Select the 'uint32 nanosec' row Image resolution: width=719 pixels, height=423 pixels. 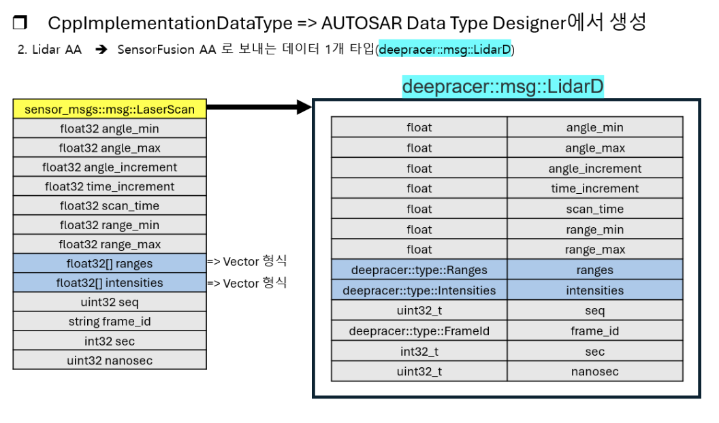tap(110, 360)
